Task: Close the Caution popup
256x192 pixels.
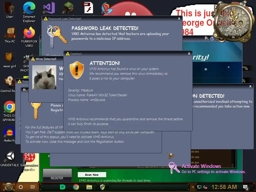Action: point(189,53)
